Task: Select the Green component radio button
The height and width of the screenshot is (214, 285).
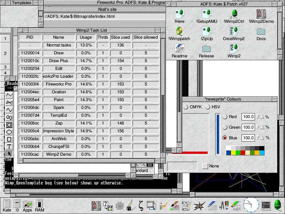Action: point(225,127)
